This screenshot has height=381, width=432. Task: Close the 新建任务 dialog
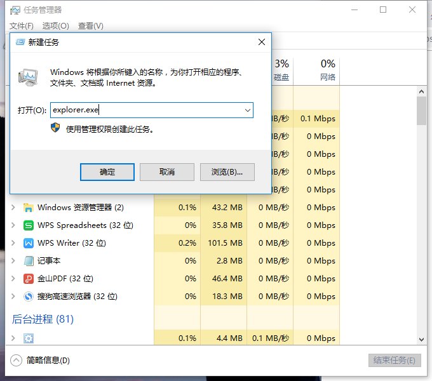click(262, 42)
